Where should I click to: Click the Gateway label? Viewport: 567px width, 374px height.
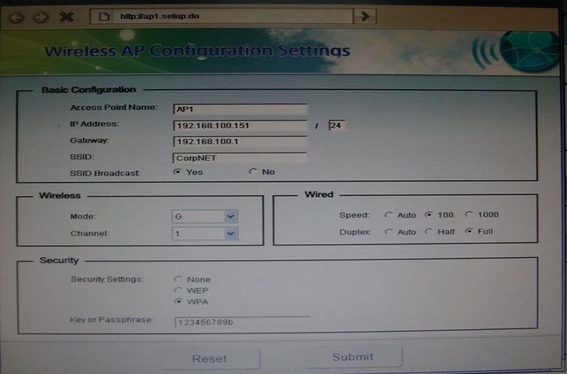pyautogui.click(x=90, y=141)
